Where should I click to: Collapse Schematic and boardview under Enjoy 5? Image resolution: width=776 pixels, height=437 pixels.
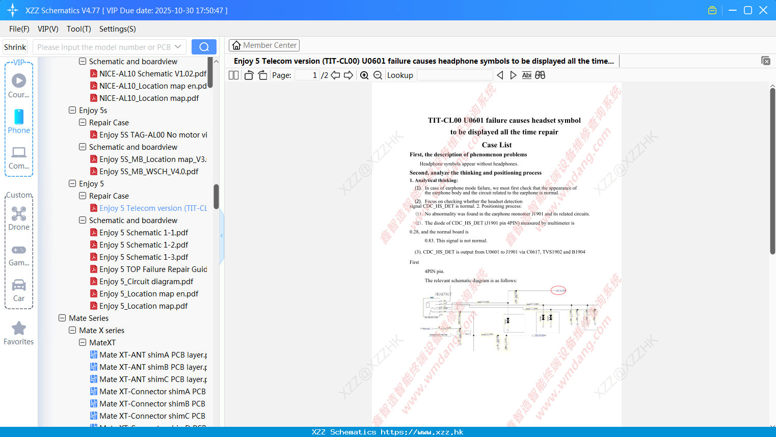coord(83,220)
